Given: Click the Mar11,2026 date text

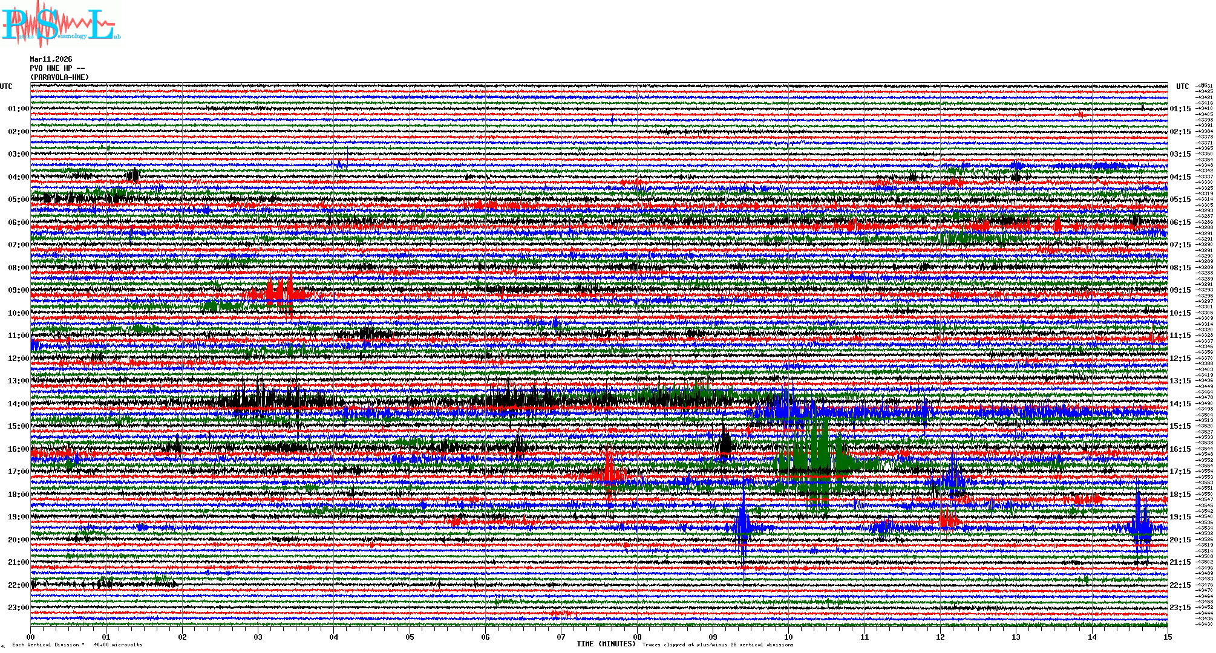Looking at the screenshot, I should pyautogui.click(x=51, y=59).
